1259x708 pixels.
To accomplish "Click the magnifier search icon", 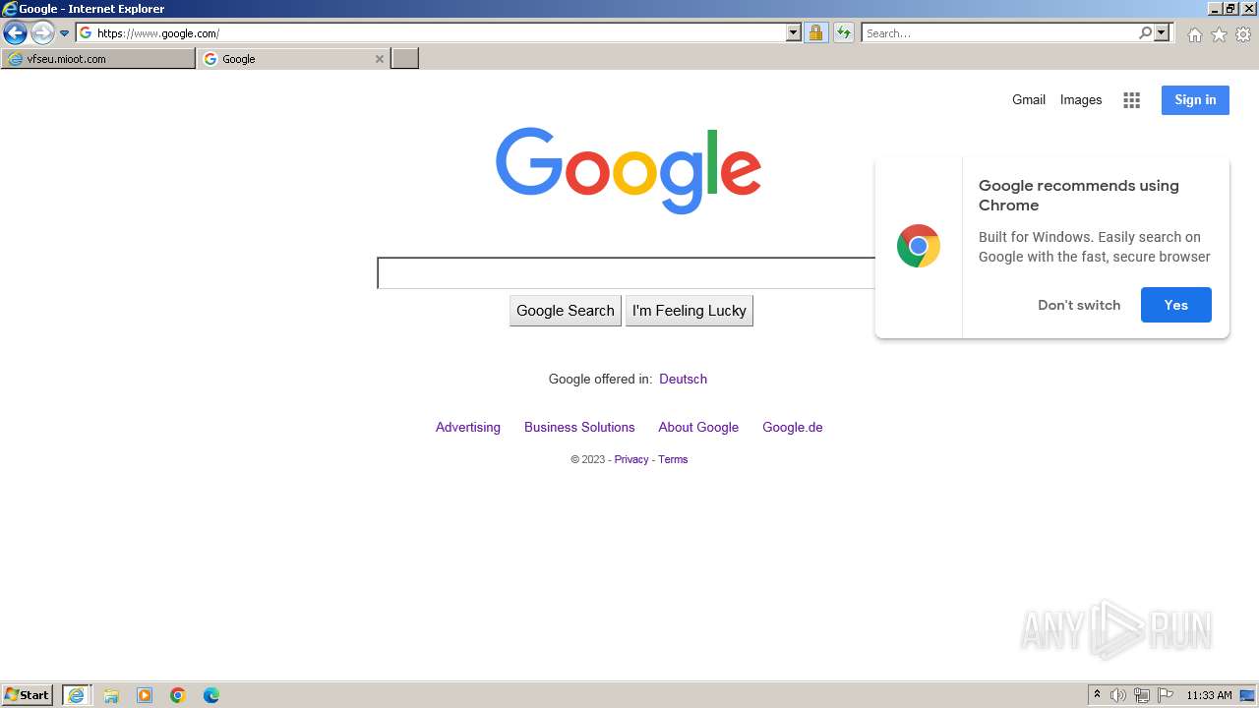I will tap(1145, 32).
